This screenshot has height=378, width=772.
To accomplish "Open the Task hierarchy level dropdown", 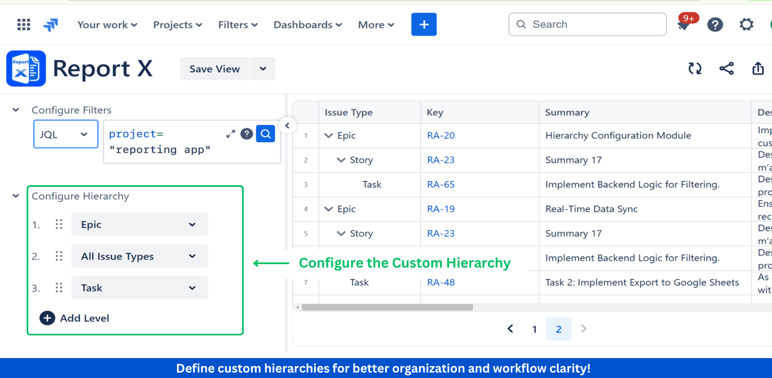I will tap(140, 288).
